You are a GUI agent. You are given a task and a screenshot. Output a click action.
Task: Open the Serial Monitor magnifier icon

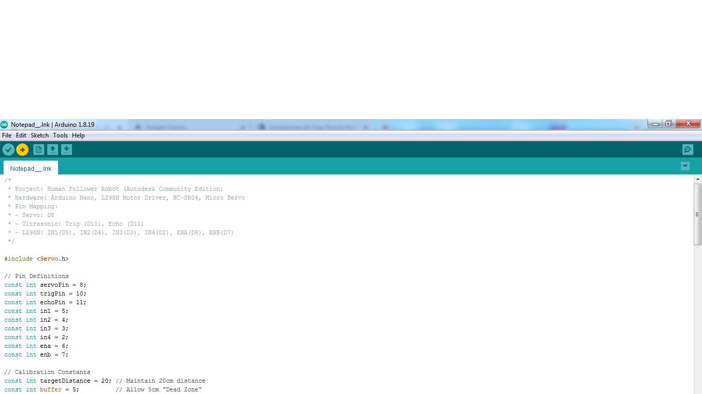[688, 149]
